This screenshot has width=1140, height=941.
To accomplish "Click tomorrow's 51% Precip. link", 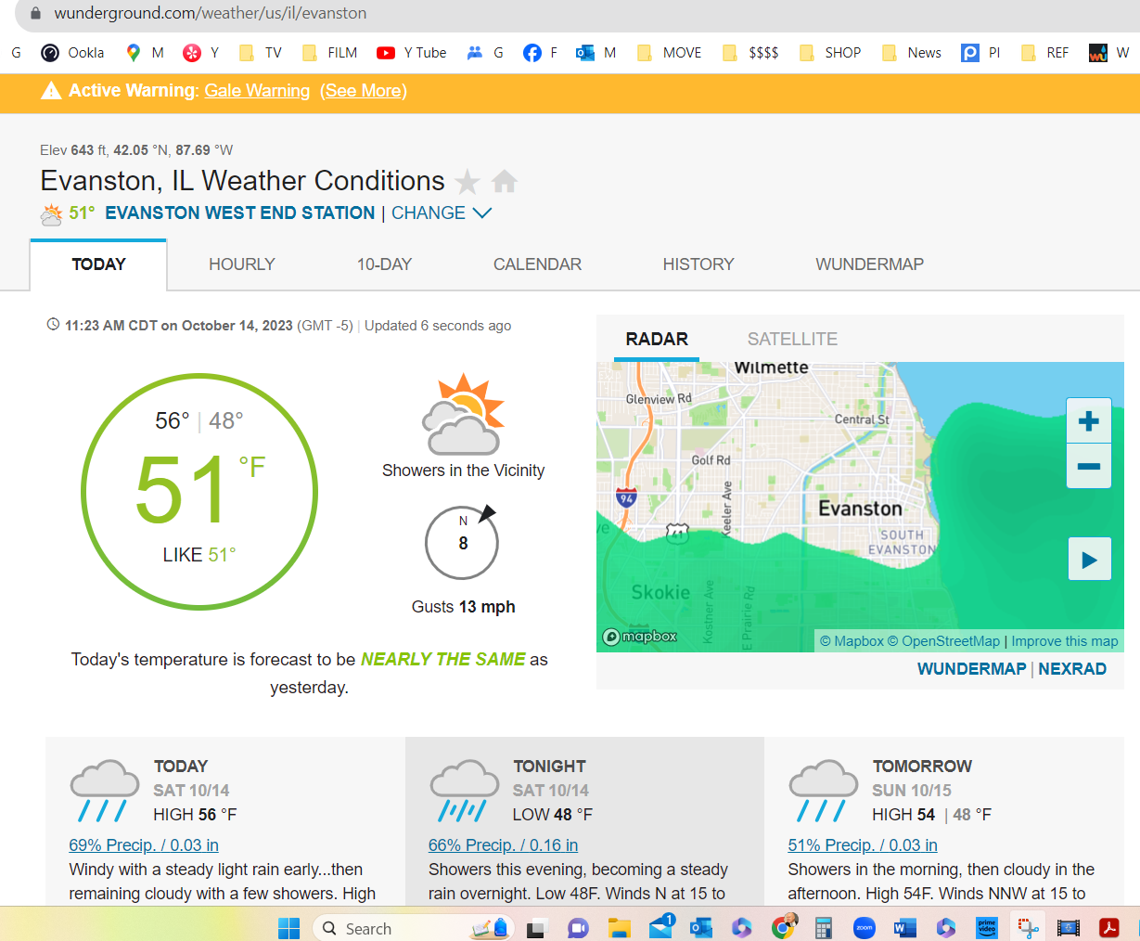I will [x=863, y=845].
